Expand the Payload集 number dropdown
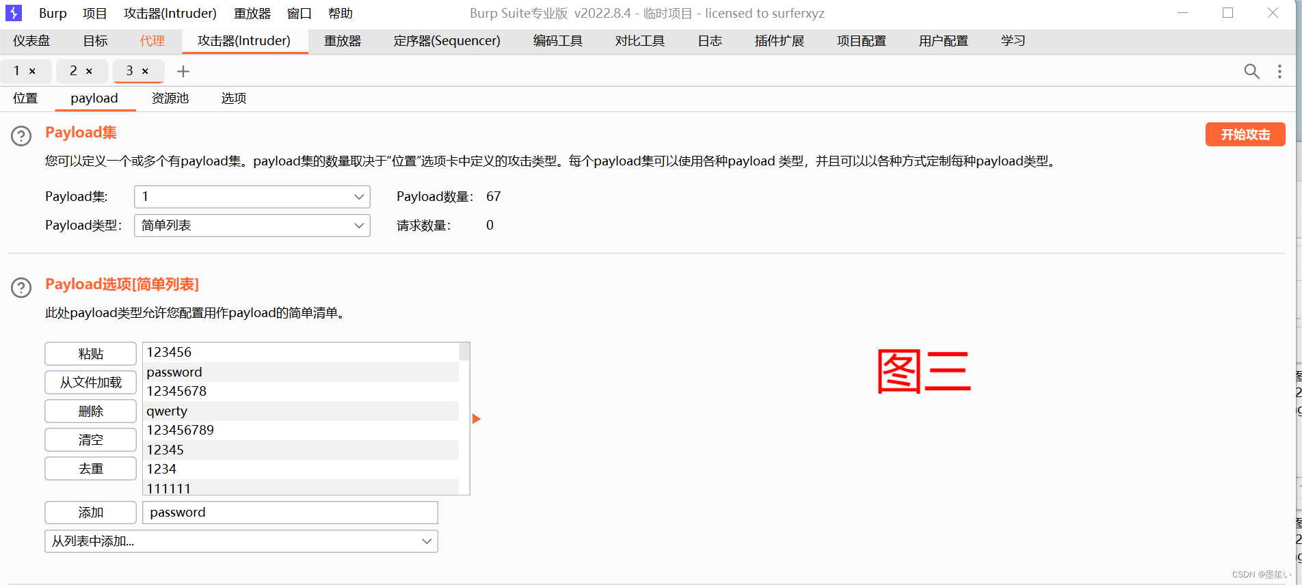 [x=252, y=197]
